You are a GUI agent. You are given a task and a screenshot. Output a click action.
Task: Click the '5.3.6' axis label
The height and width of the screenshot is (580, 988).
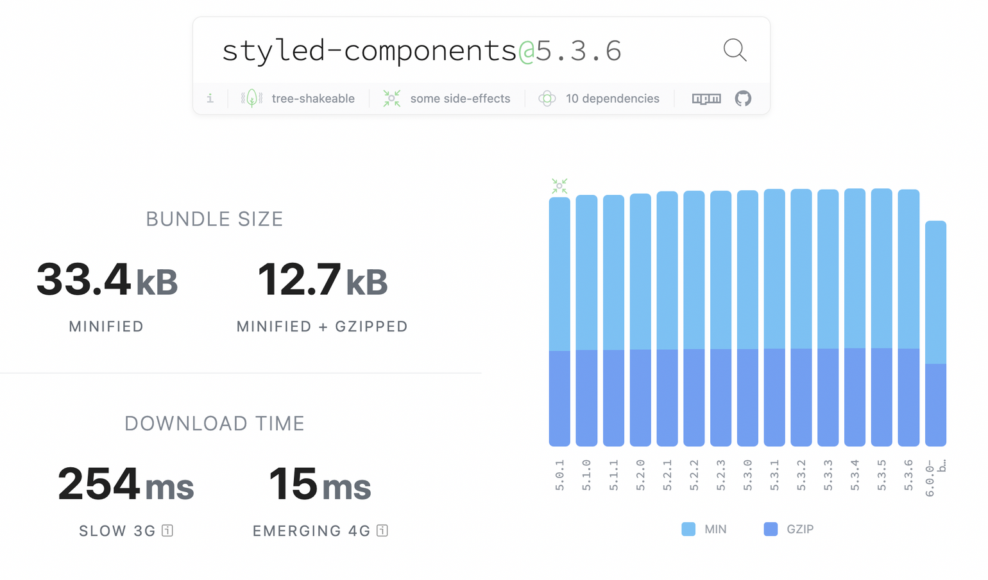tap(908, 475)
